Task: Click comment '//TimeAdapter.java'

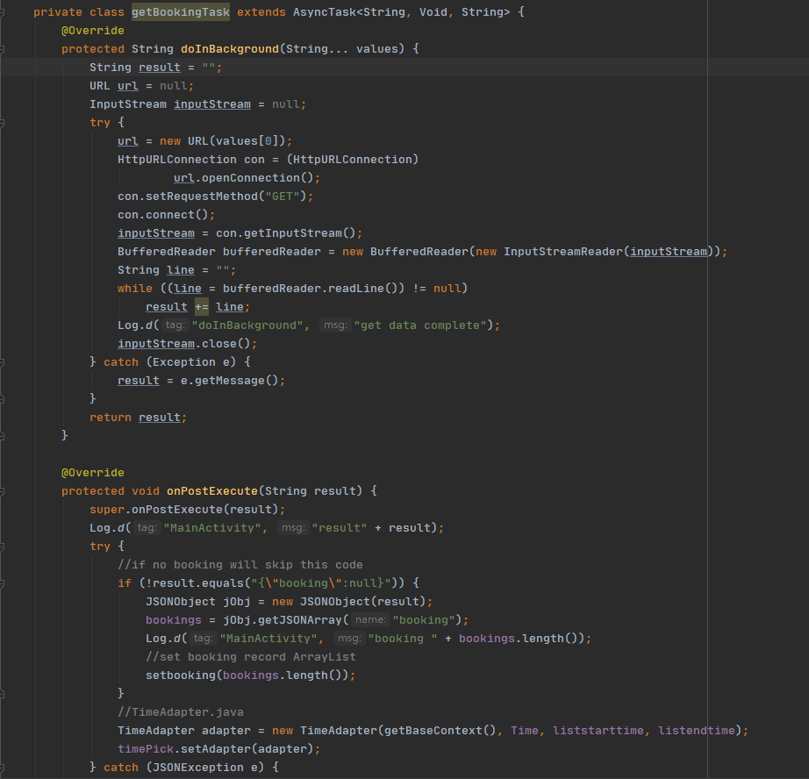Action: coord(181,712)
